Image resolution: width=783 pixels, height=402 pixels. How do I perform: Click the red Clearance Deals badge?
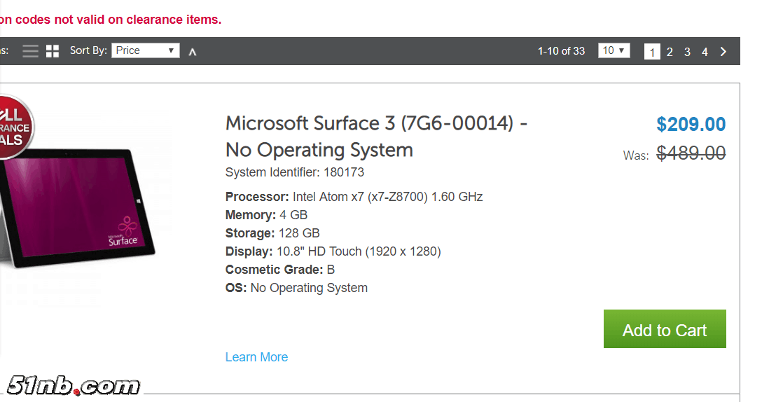click(14, 128)
